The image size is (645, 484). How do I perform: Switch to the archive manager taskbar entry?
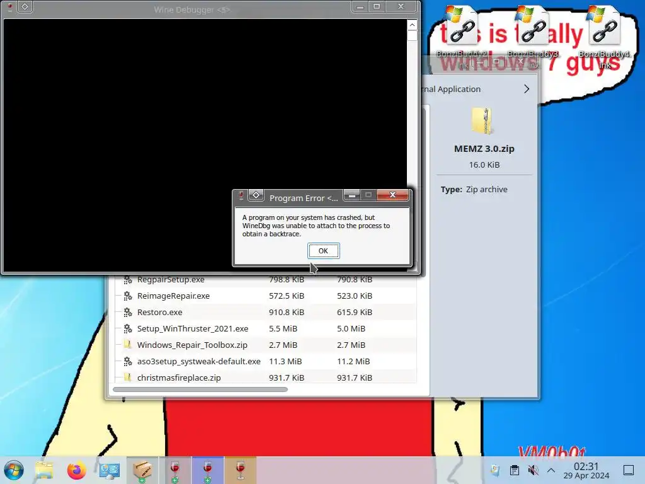[142, 470]
